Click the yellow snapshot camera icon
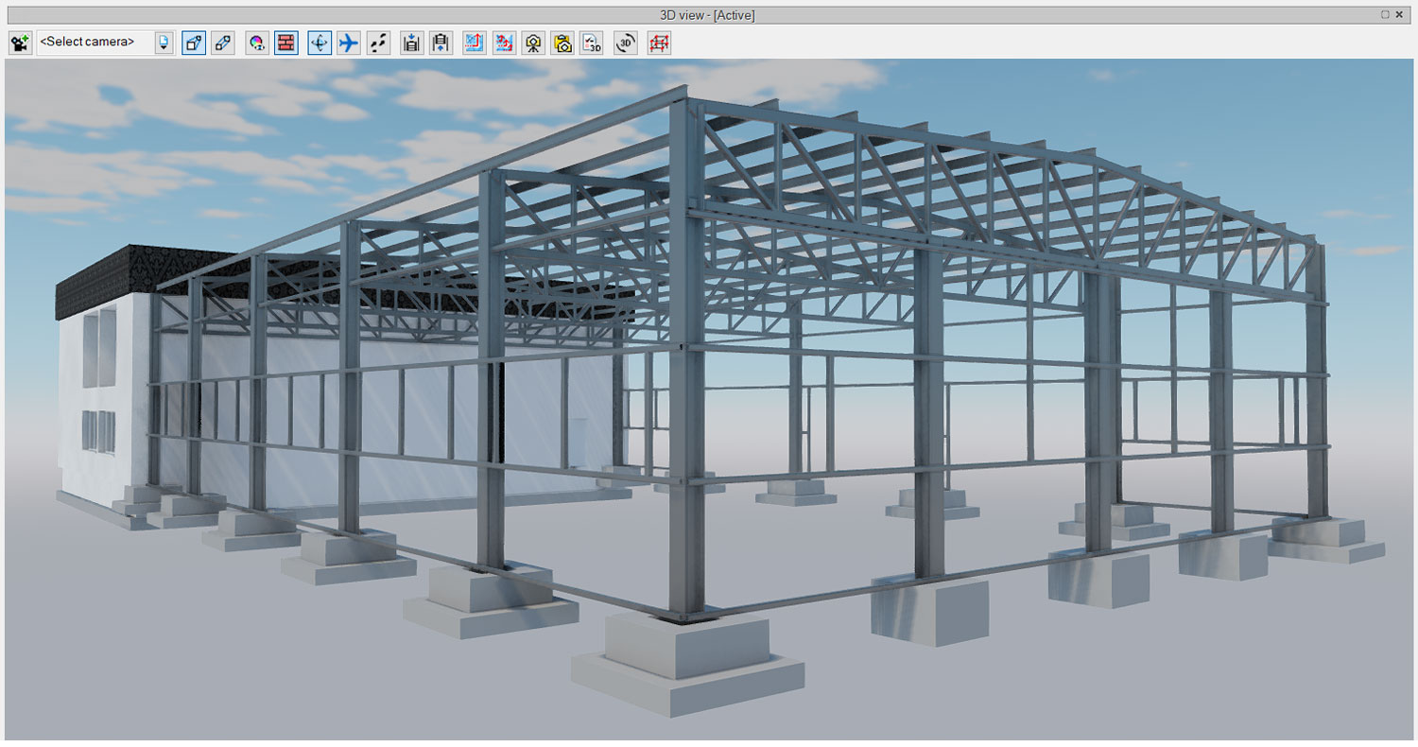Screen dimensions: 1418x747 click(x=563, y=43)
